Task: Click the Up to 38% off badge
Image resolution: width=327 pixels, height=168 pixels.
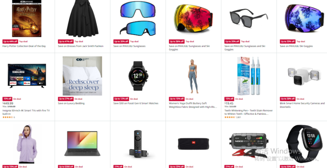Action: (288, 99)
